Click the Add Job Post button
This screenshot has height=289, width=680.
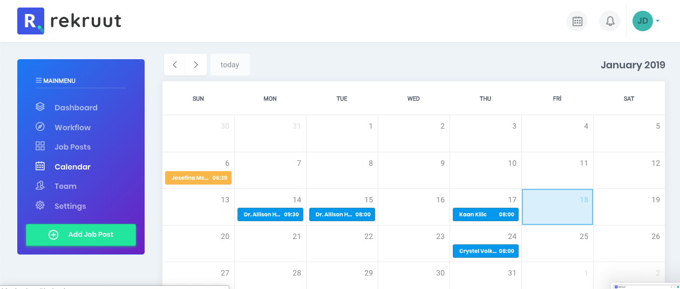pos(81,235)
